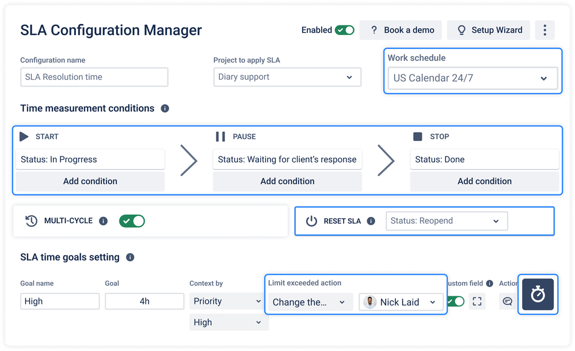Viewport: 575px width, 351px height.
Task: Expand the Project to apply SLA dropdown
Action: click(x=287, y=77)
